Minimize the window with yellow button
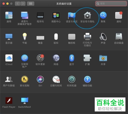The height and width of the screenshot is (114, 128). click(7, 4)
